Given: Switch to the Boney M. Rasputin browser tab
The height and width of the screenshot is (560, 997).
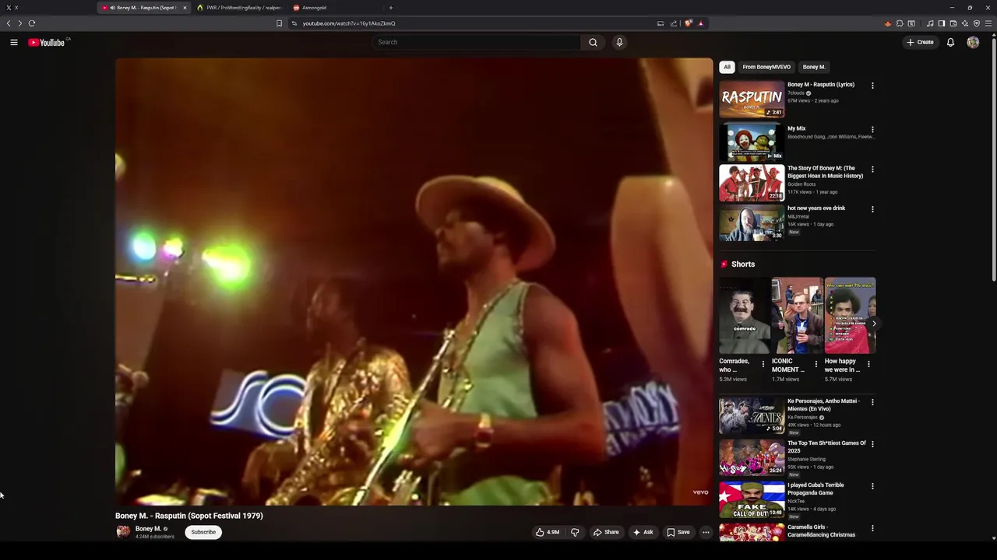Looking at the screenshot, I should click(x=144, y=8).
